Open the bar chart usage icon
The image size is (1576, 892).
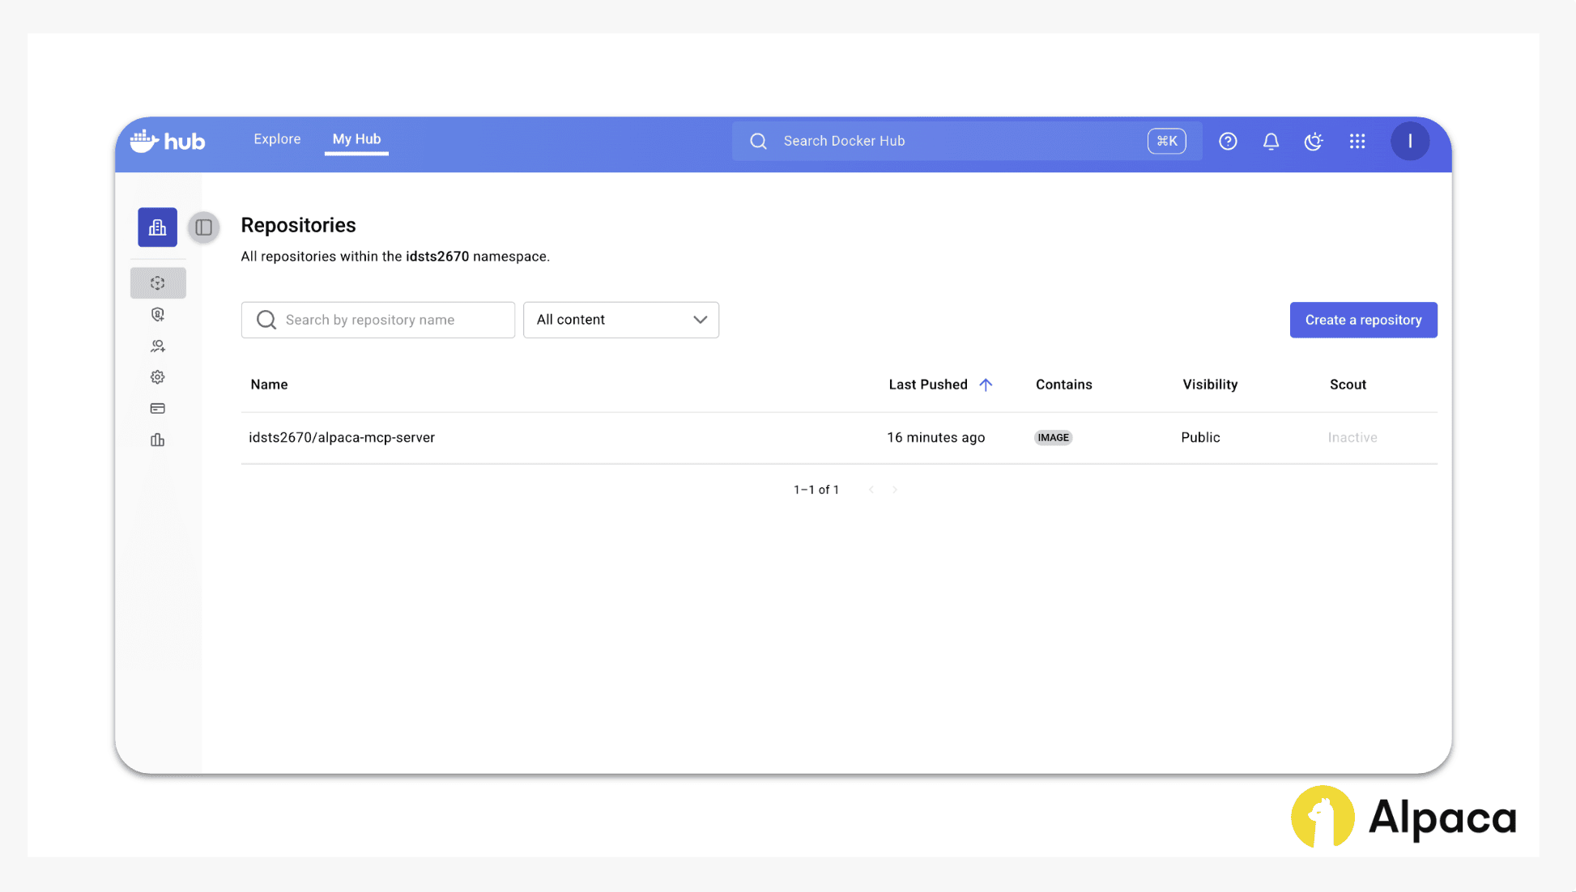coord(158,440)
